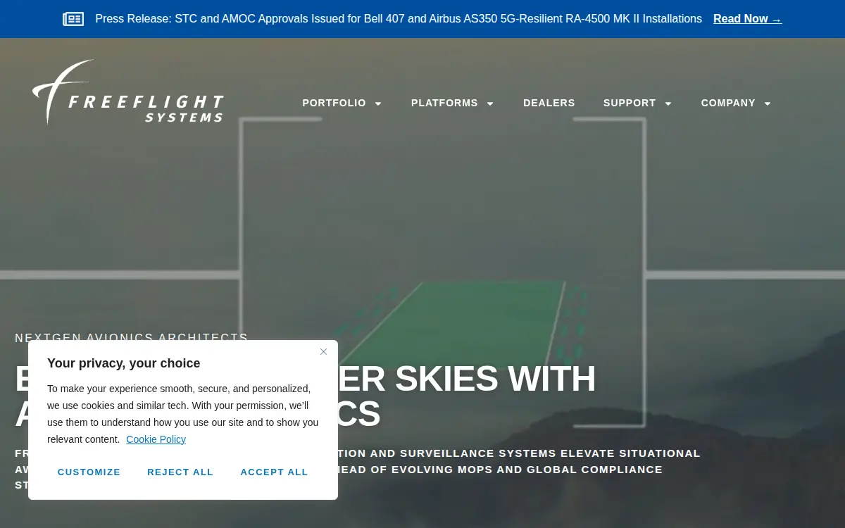
Task: Open the Company menu
Action: click(x=728, y=103)
